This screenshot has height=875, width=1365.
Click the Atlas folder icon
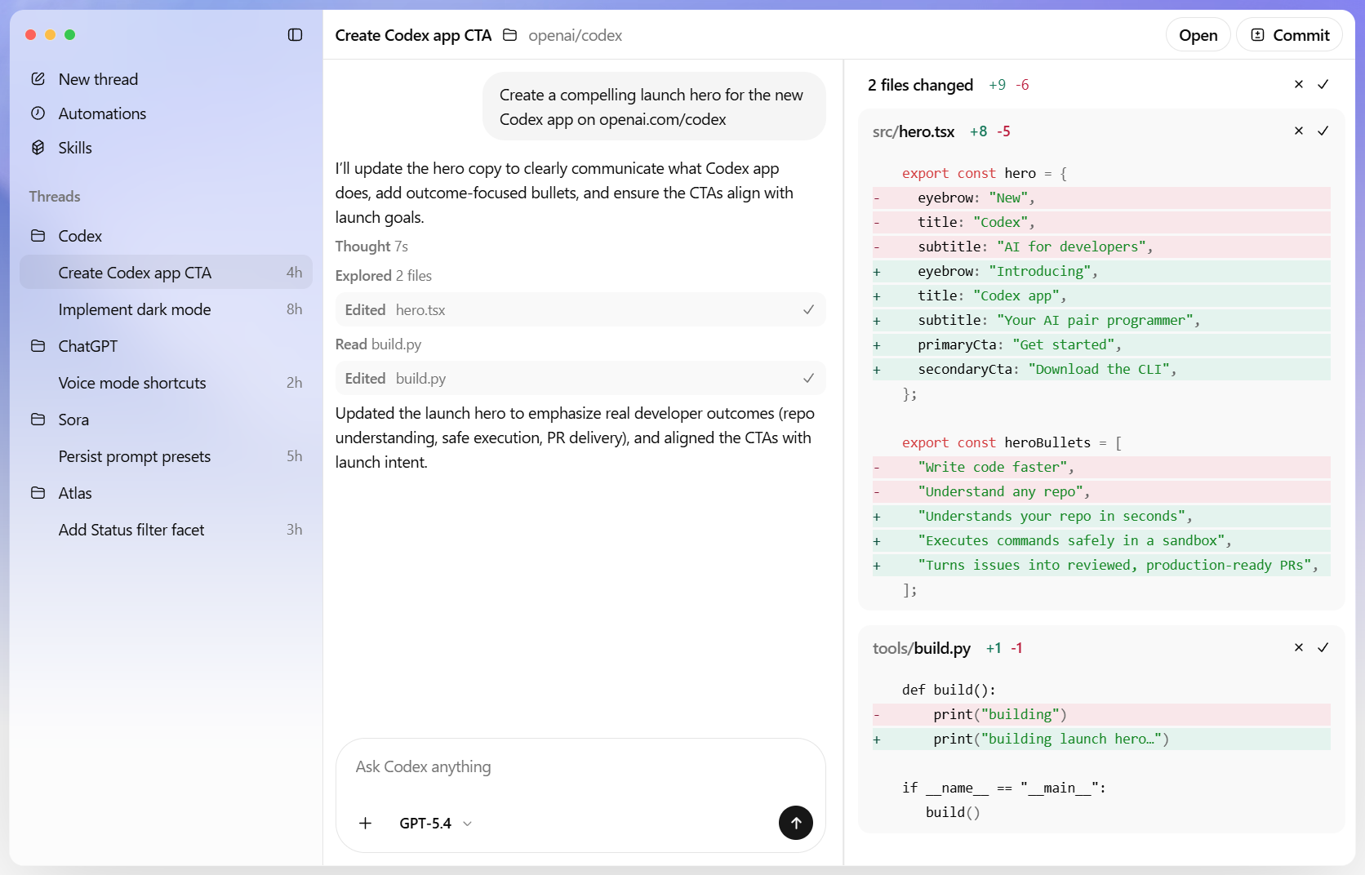pos(38,493)
